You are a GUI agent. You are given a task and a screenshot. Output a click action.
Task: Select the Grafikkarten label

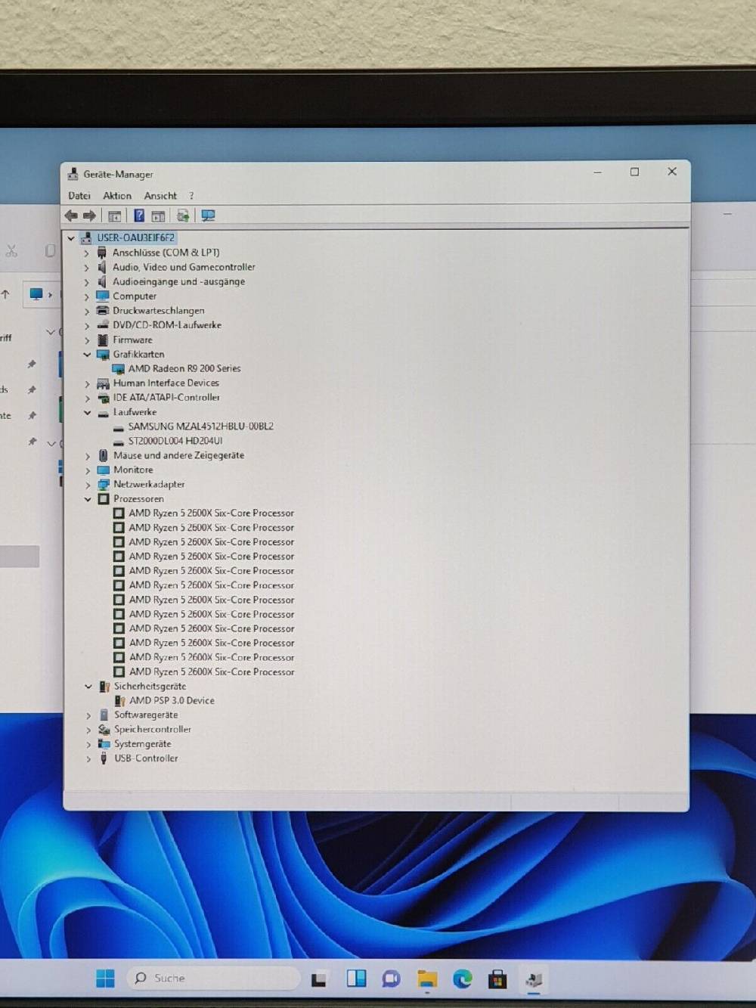click(x=138, y=354)
